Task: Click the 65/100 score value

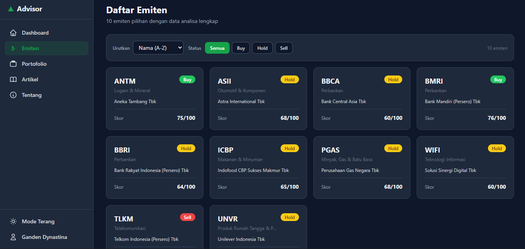Action: (x=290, y=187)
